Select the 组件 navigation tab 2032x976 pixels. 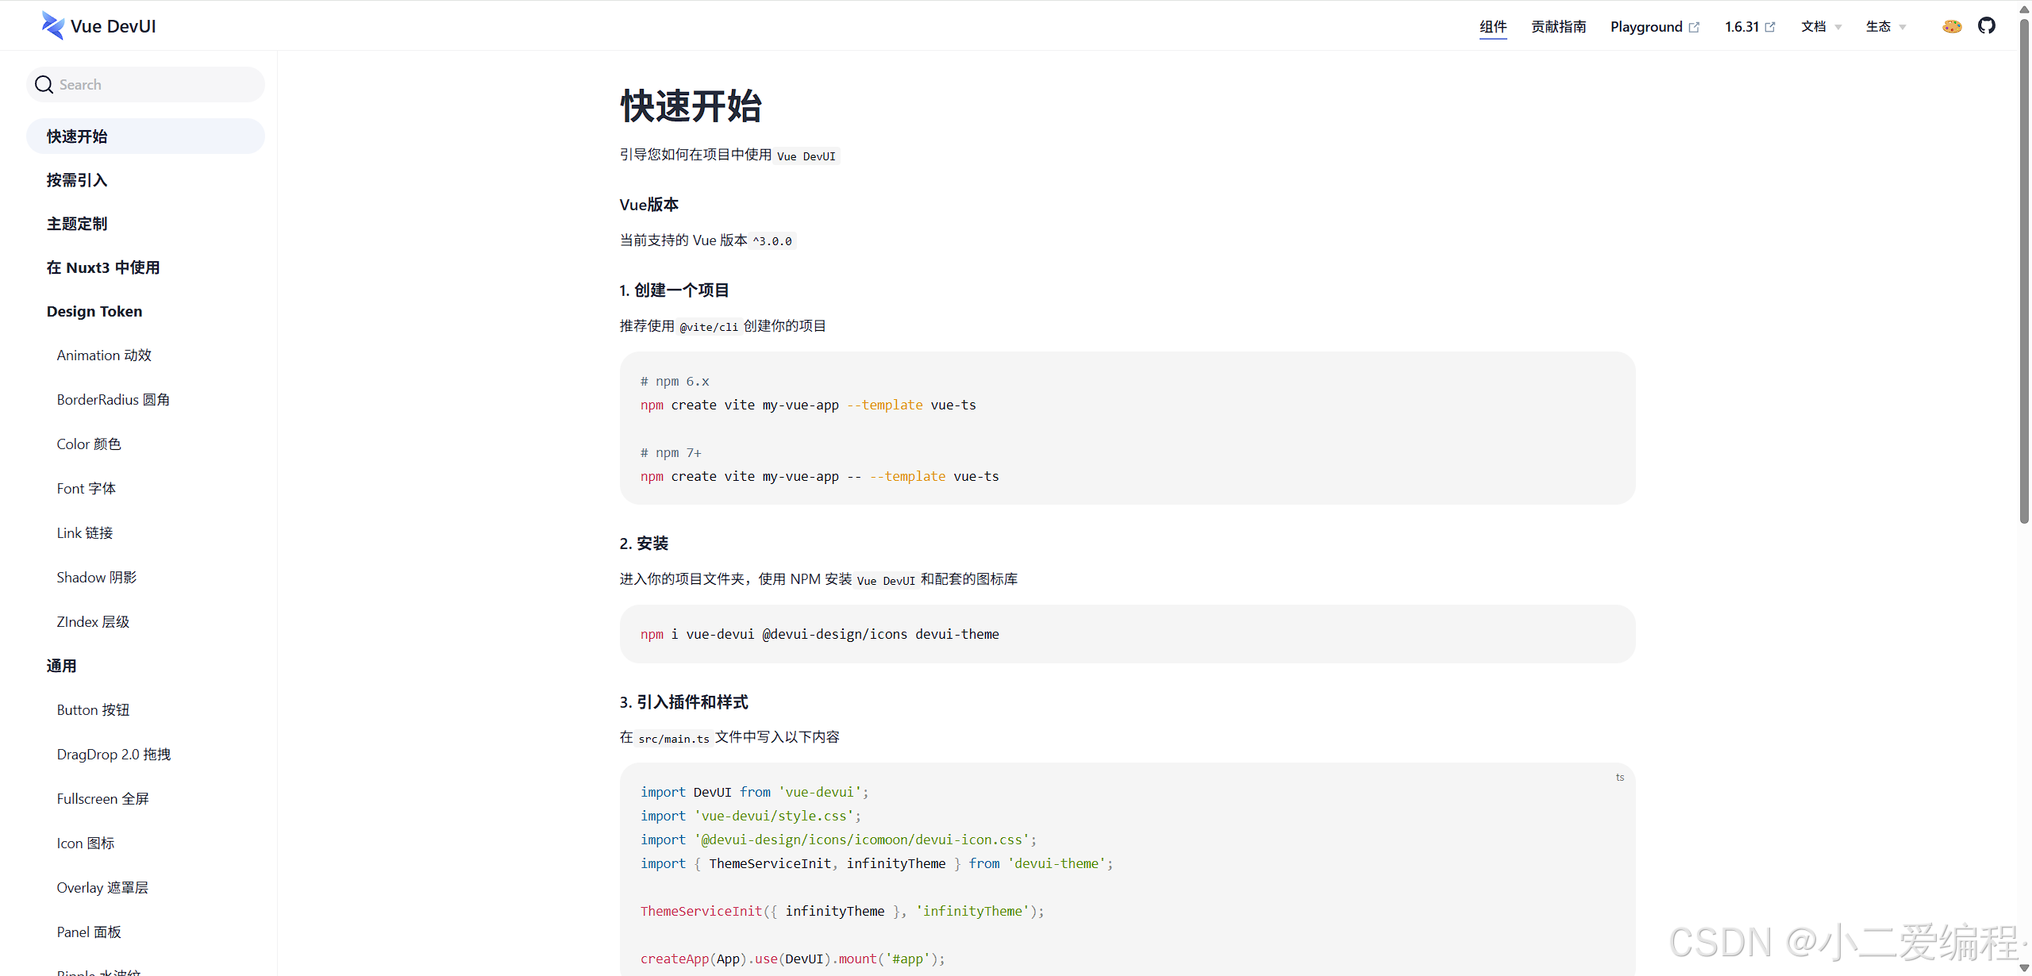(x=1492, y=27)
